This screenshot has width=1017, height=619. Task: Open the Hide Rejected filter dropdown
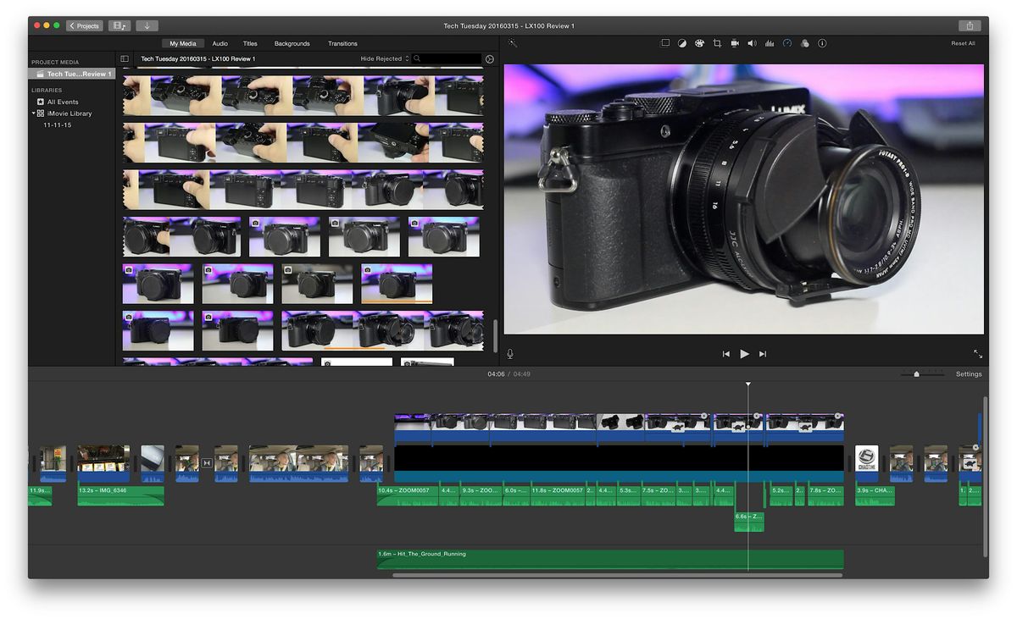[x=384, y=59]
